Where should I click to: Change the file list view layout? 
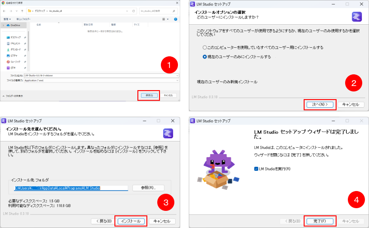[x=164, y=19]
